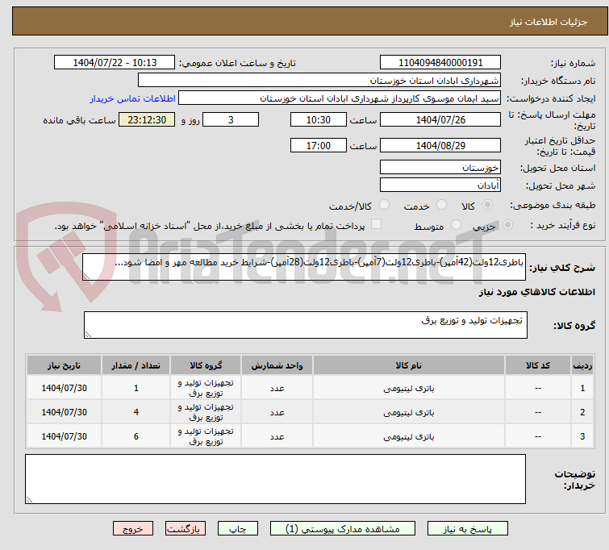Screen dimensions: 609x550
Task: Click the نام دستگاه خریدار field
Action: (319, 81)
